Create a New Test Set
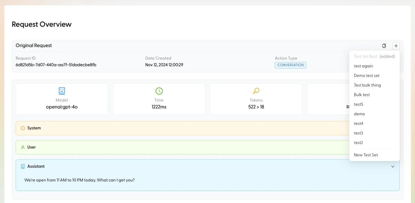This screenshot has height=203, width=415. click(x=366, y=155)
